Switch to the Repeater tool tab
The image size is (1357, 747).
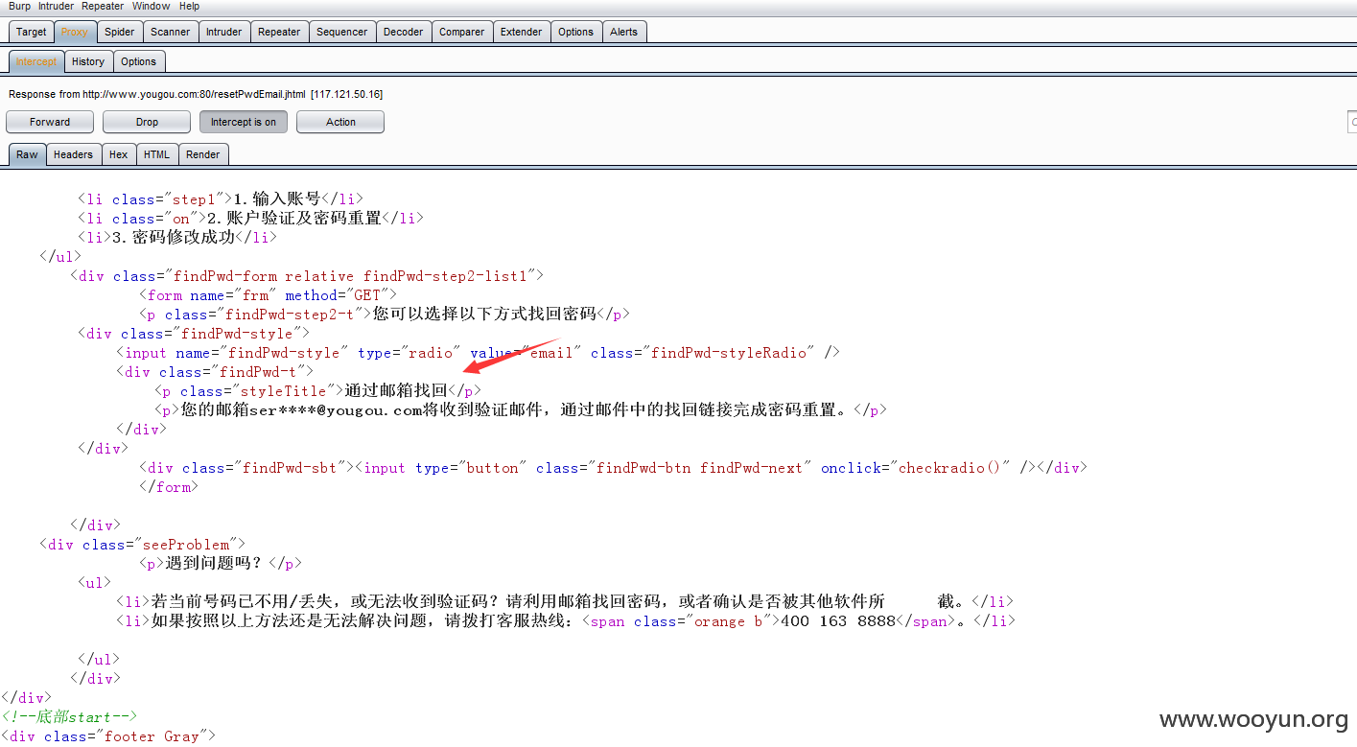[279, 32]
